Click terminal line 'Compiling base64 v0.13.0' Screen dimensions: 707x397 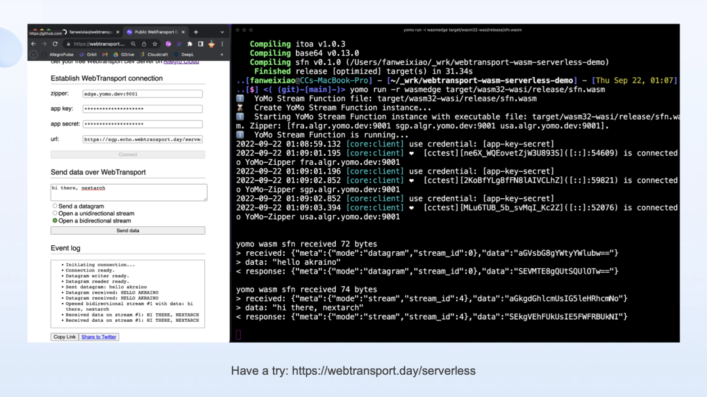[304, 53]
